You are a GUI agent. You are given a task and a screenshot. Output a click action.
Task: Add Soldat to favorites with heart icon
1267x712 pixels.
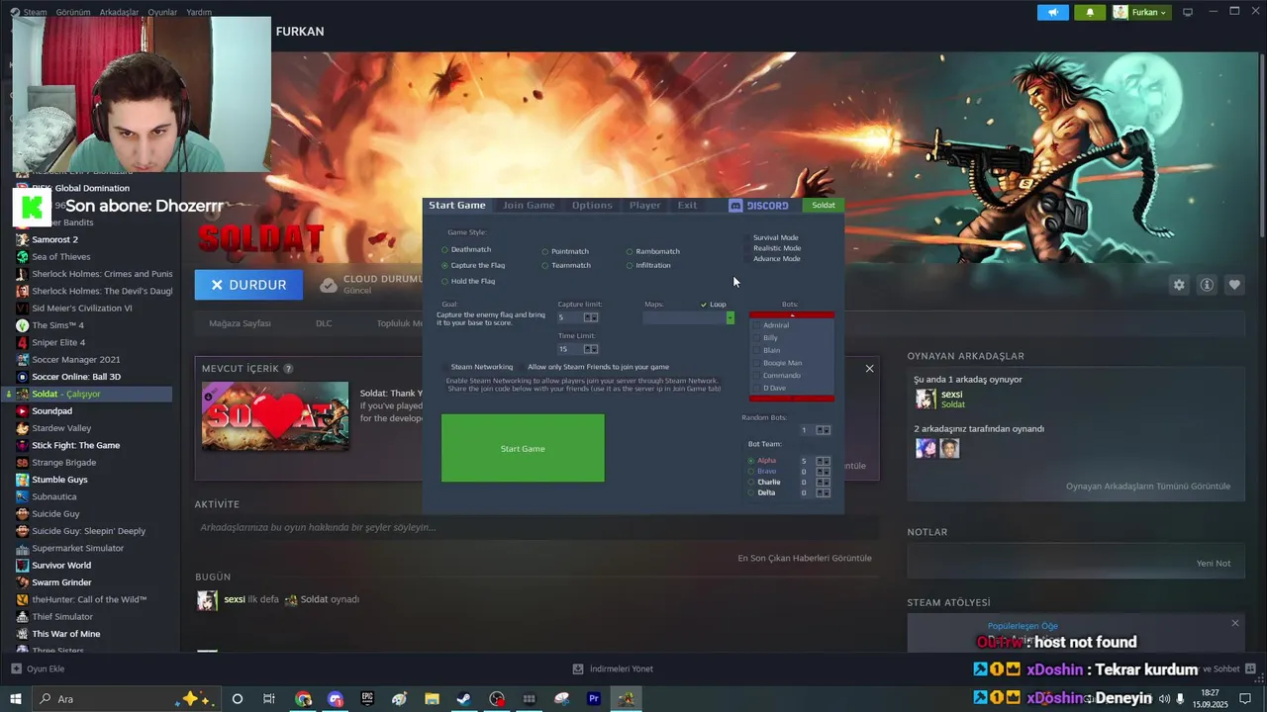point(1234,285)
